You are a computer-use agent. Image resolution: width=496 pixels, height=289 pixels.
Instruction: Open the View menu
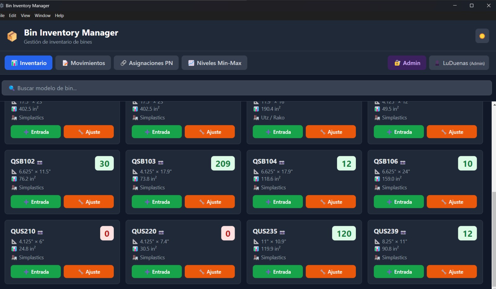click(x=25, y=15)
